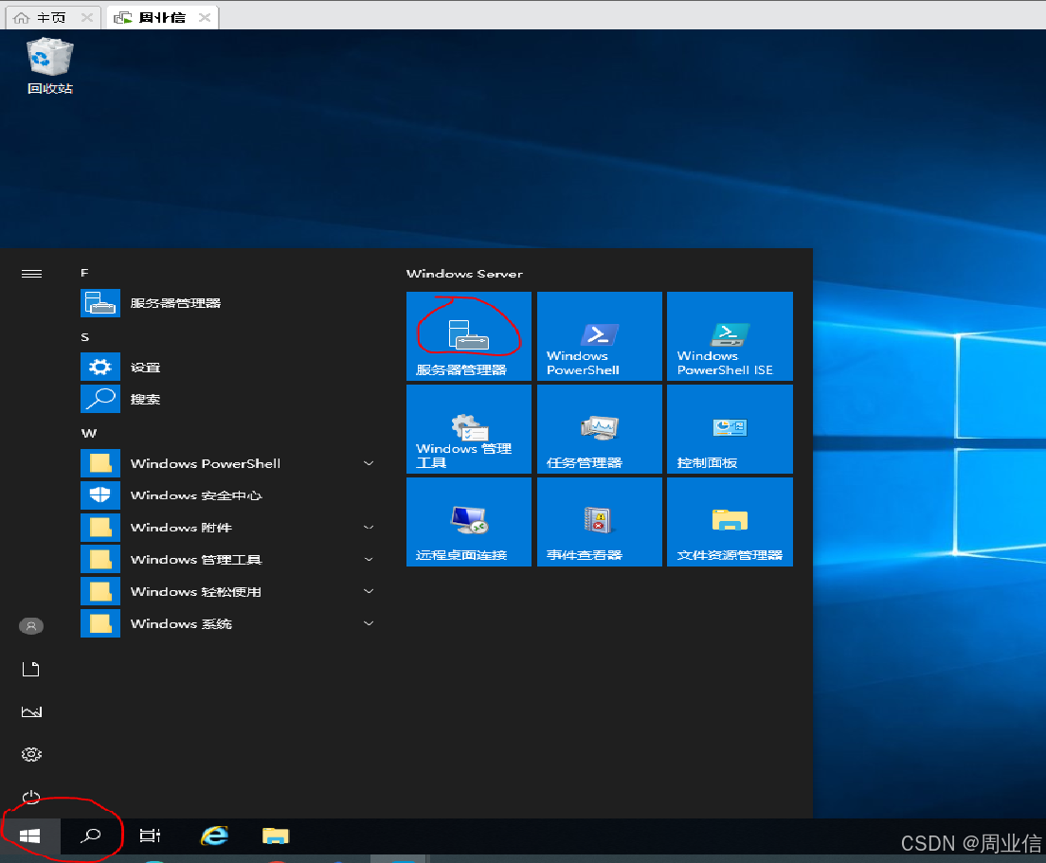The image size is (1046, 863).
Task: Expand the Windows 管理工具 group
Action: tap(369, 559)
